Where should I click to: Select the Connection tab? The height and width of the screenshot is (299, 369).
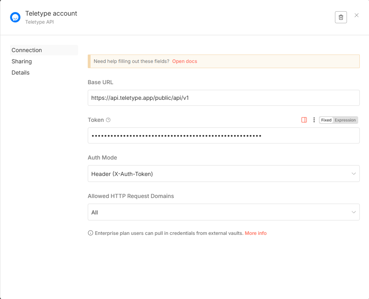coord(44,50)
